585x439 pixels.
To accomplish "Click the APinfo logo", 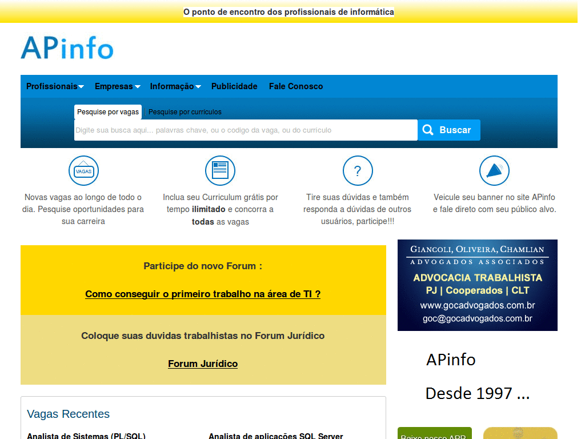I will [67, 48].
